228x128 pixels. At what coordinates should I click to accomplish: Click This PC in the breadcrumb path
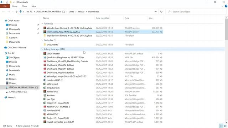click(29, 12)
